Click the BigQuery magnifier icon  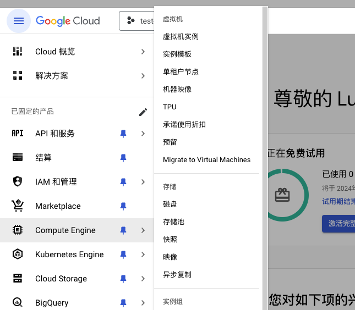pos(18,302)
